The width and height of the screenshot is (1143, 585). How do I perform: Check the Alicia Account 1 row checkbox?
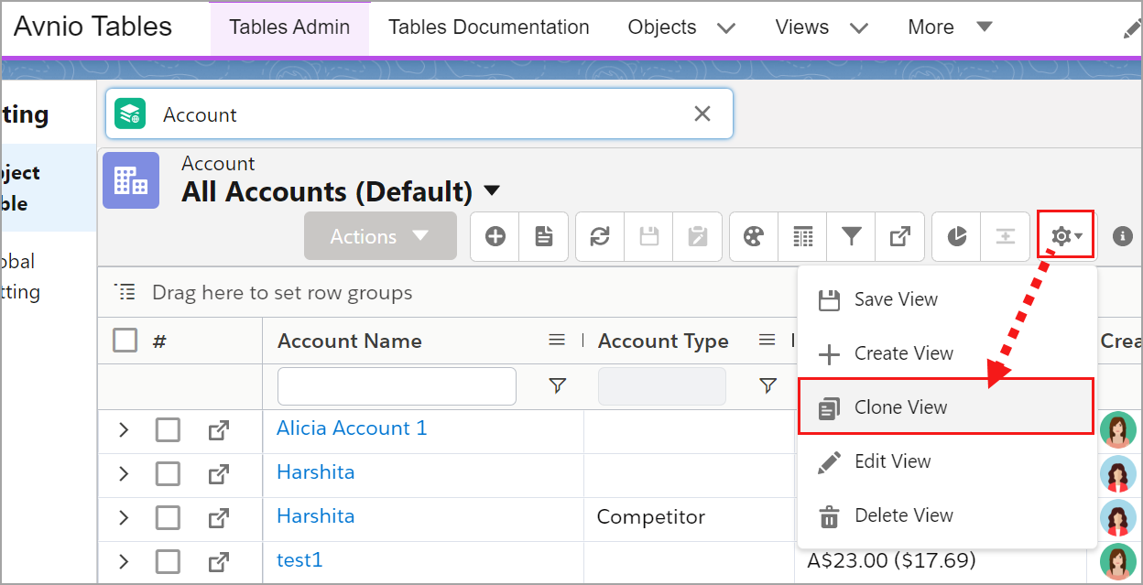(x=168, y=430)
